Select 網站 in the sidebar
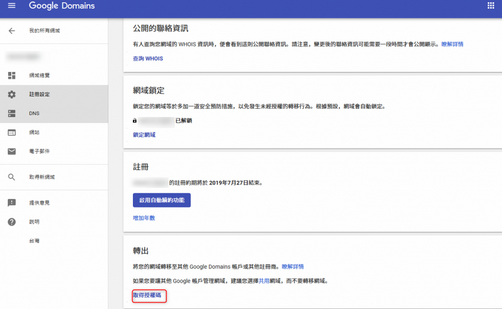 [34, 132]
